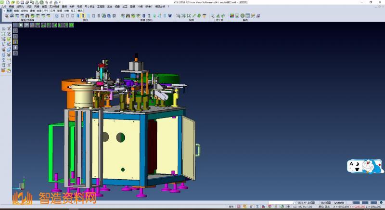The width and height of the screenshot is (385, 210).
Task: Switch to the 尺寸 ribbon tab
Action: point(46,10)
